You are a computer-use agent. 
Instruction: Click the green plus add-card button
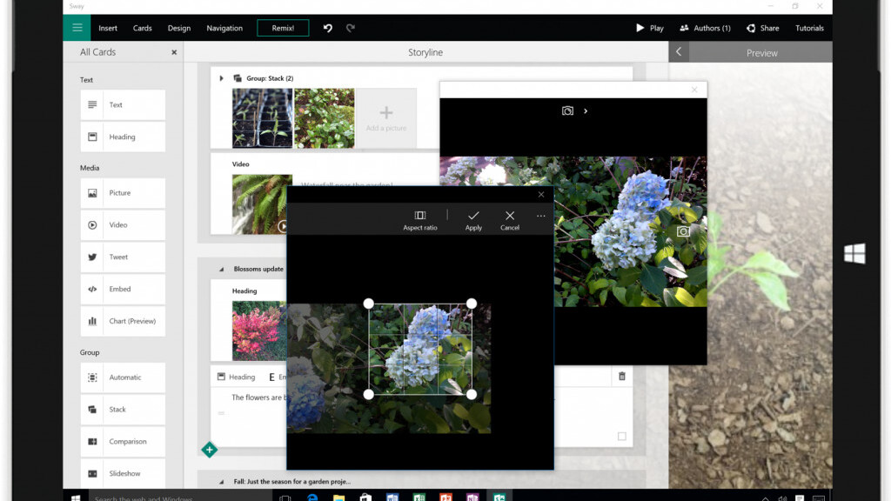pos(209,450)
